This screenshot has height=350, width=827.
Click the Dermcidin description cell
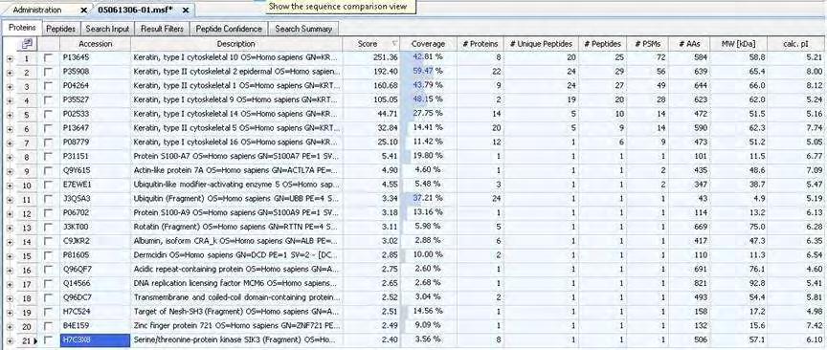[236, 254]
